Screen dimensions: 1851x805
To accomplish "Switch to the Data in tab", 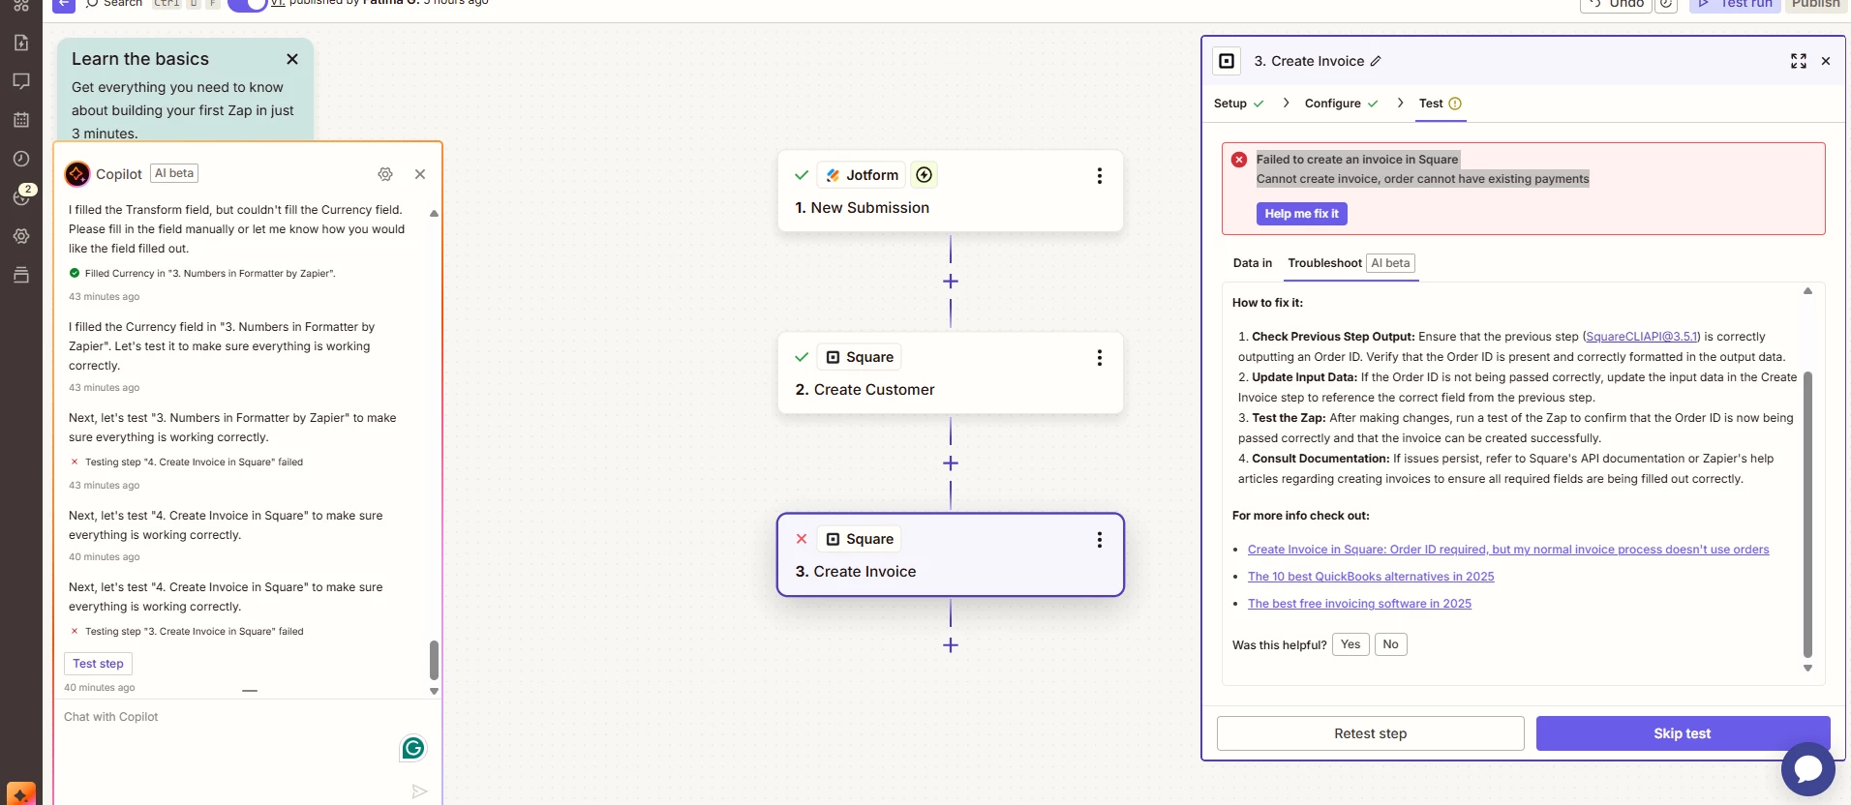I will pos(1253,263).
